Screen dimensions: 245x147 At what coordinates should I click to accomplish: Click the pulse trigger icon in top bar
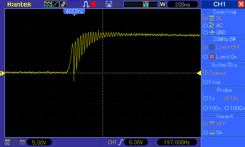click(x=86, y=4)
